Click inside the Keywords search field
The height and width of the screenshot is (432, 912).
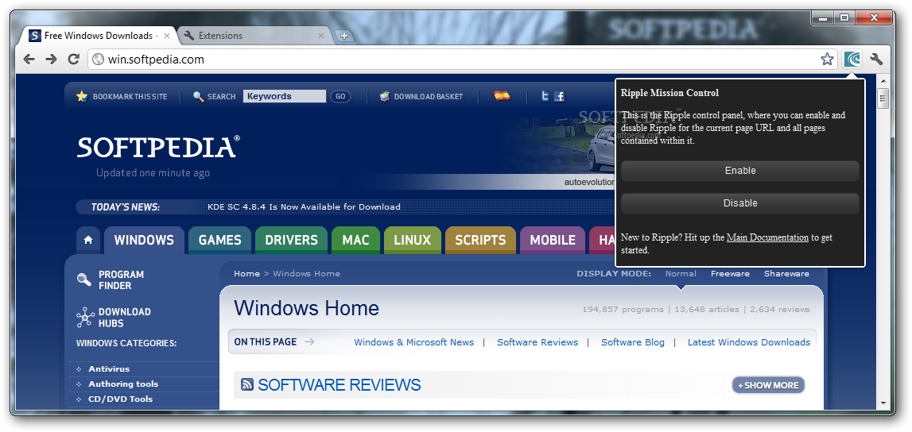(x=285, y=96)
